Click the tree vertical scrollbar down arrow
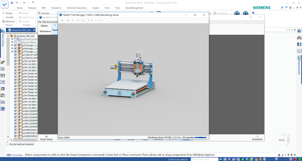Viewport: 302px width, 161px height. point(8,137)
